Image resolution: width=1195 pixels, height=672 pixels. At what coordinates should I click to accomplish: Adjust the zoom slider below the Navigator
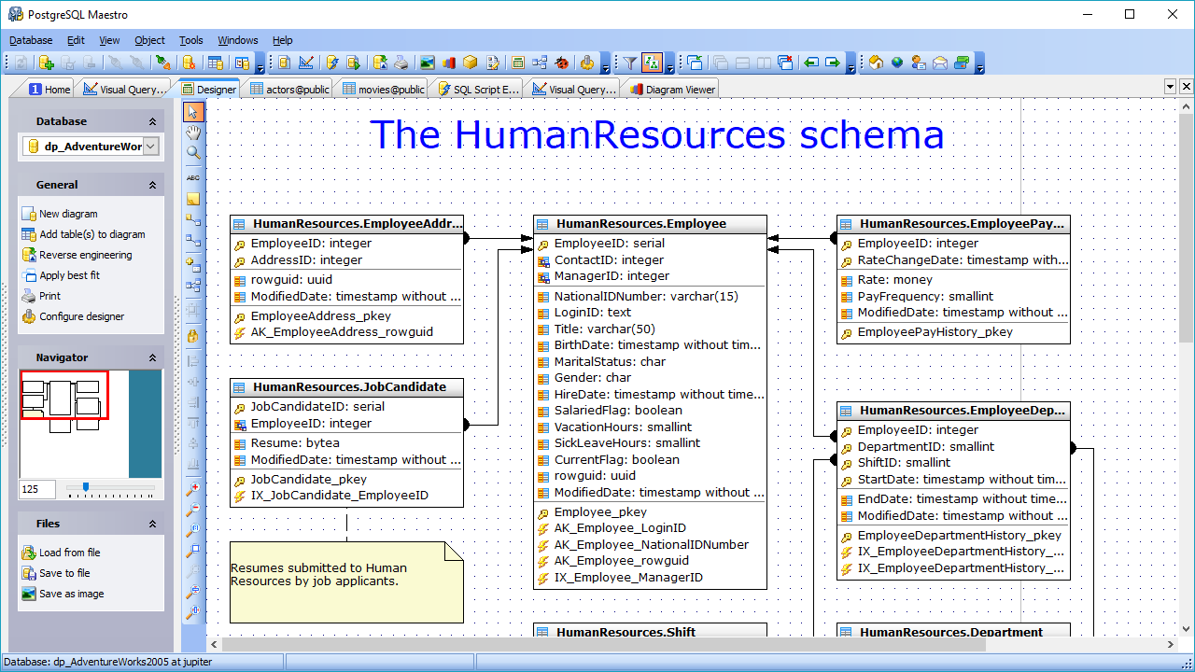86,486
